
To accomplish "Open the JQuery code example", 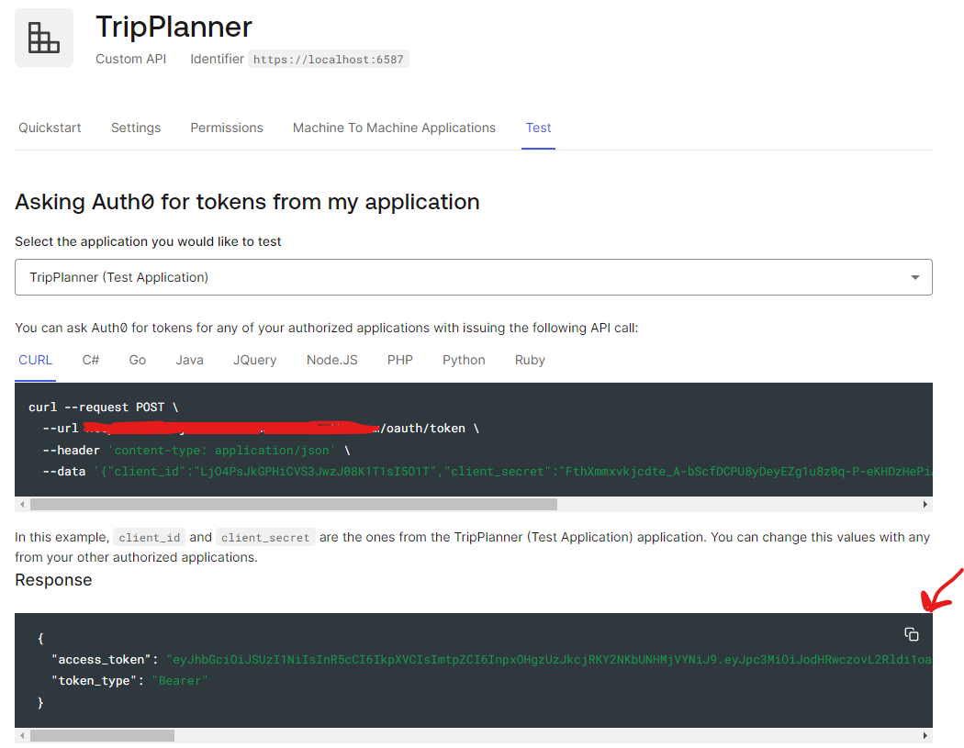I will point(254,360).
